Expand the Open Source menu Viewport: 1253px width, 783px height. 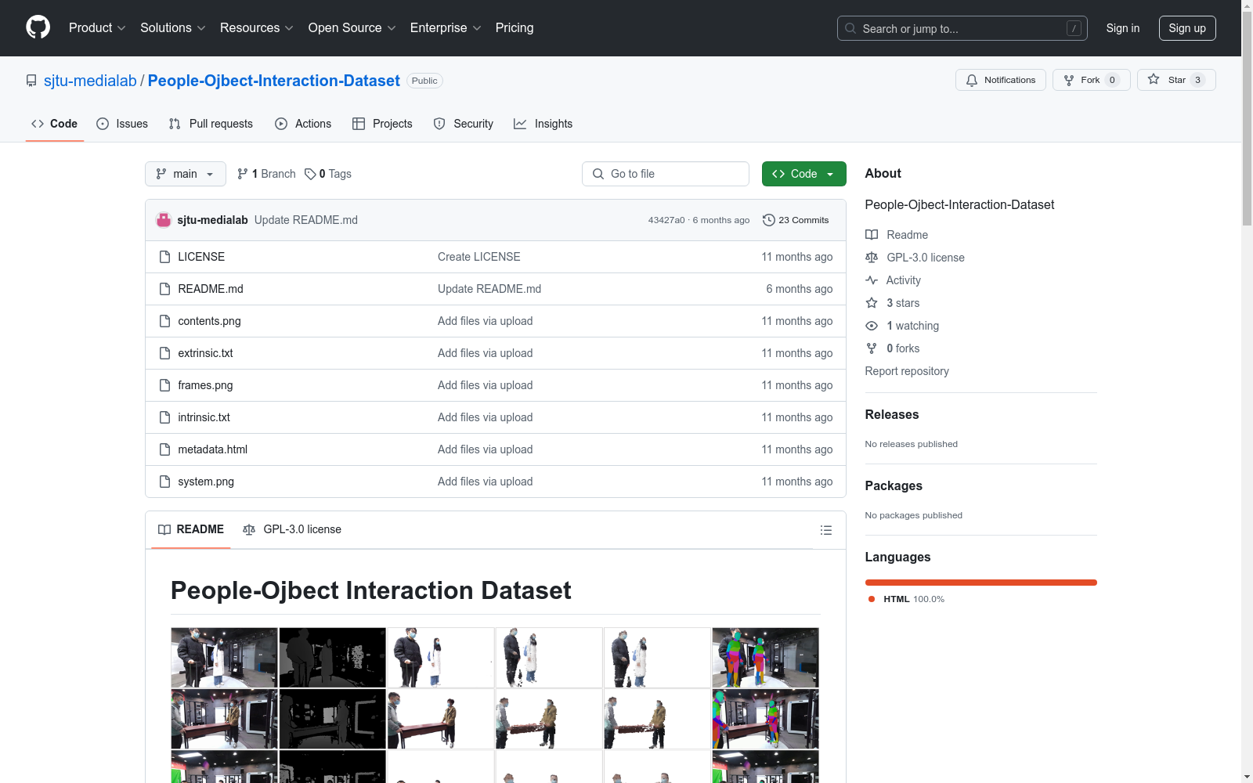coord(352,27)
